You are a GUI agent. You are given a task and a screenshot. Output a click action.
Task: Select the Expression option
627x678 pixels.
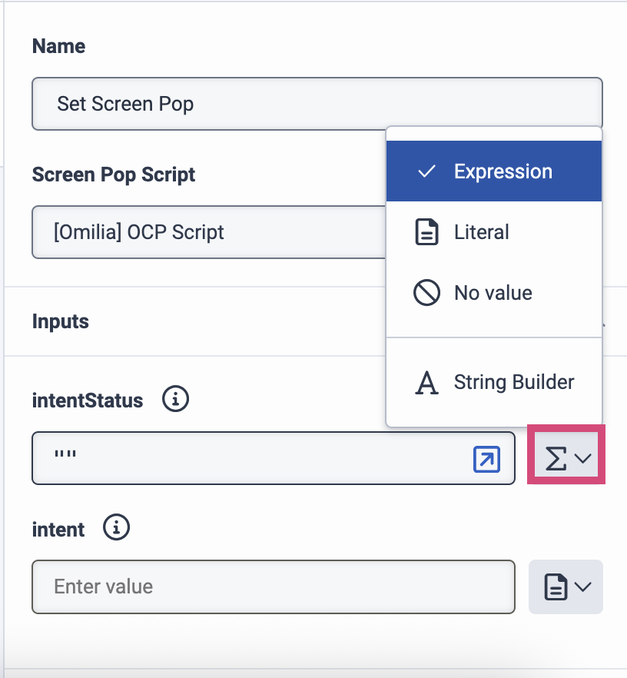[503, 171]
